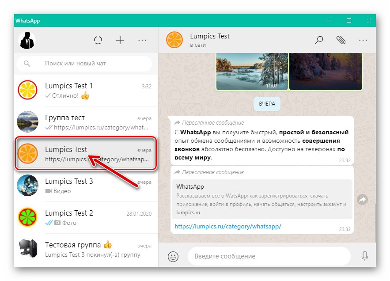Select the Lumpics Test chat row
The image size is (390, 281).
coord(86,154)
